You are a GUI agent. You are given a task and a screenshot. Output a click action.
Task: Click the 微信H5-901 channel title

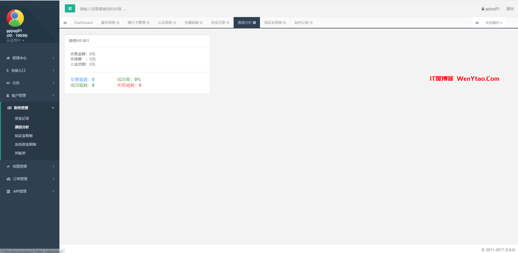tap(79, 41)
